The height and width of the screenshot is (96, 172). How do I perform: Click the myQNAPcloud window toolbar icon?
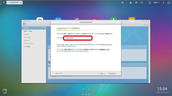pyautogui.click(x=24, y=24)
